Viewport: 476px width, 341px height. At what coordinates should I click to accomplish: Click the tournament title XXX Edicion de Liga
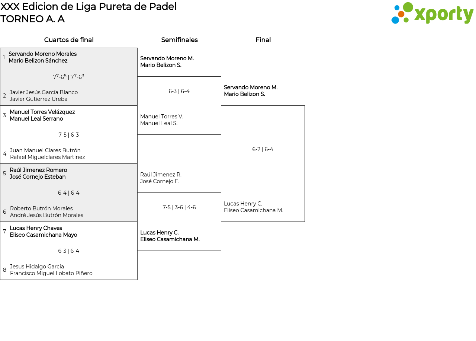(x=89, y=7)
